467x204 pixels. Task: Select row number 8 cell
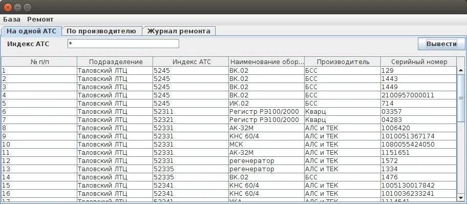(39, 128)
